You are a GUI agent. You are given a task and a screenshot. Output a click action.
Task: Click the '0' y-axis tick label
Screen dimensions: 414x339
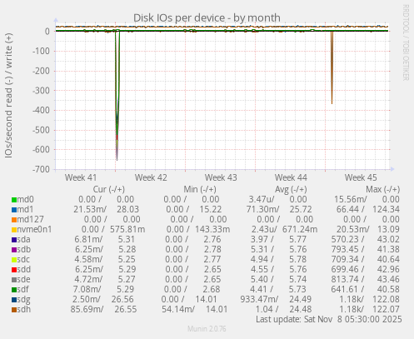[47, 32]
